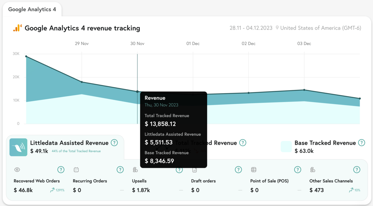Click the $ 63.0k base revenue value
The width and height of the screenshot is (373, 206).
pos(304,151)
